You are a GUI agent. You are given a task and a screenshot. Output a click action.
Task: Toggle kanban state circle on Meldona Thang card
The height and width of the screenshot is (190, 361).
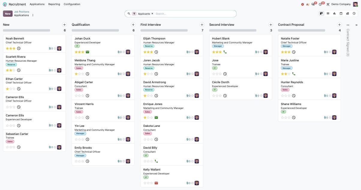[124, 74]
